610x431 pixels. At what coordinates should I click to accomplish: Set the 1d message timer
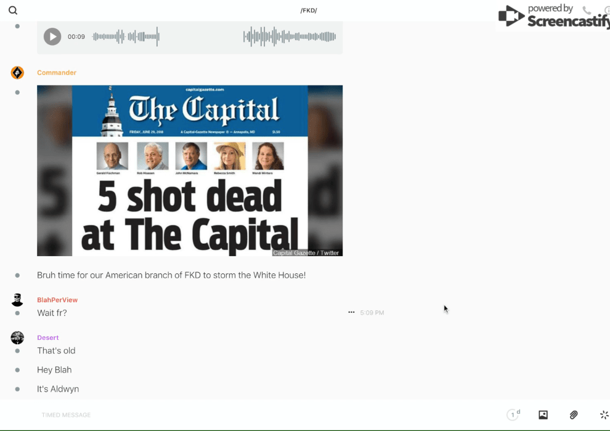pos(513,415)
